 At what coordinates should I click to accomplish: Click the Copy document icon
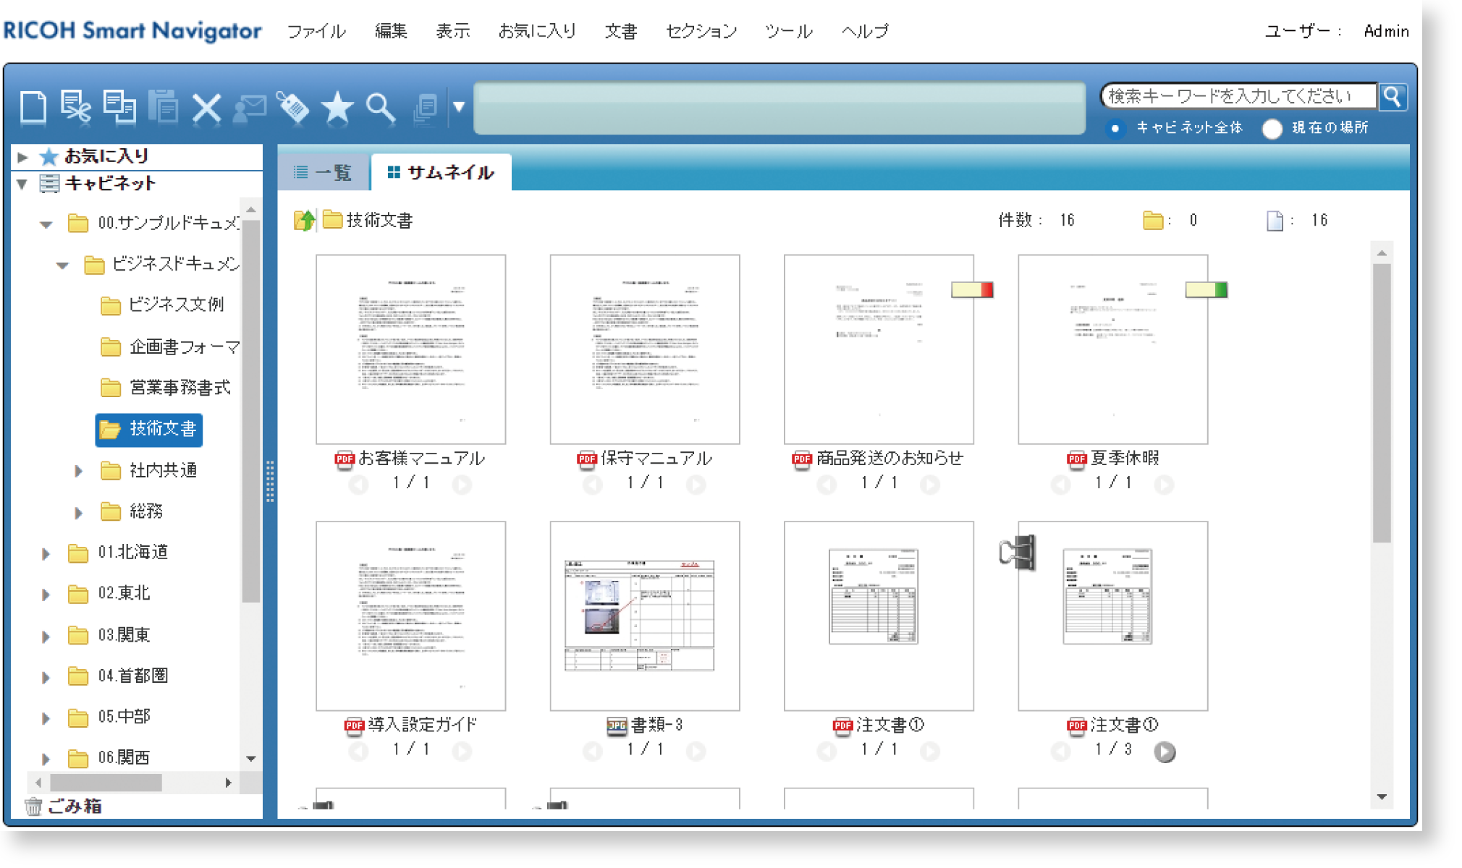tap(120, 107)
